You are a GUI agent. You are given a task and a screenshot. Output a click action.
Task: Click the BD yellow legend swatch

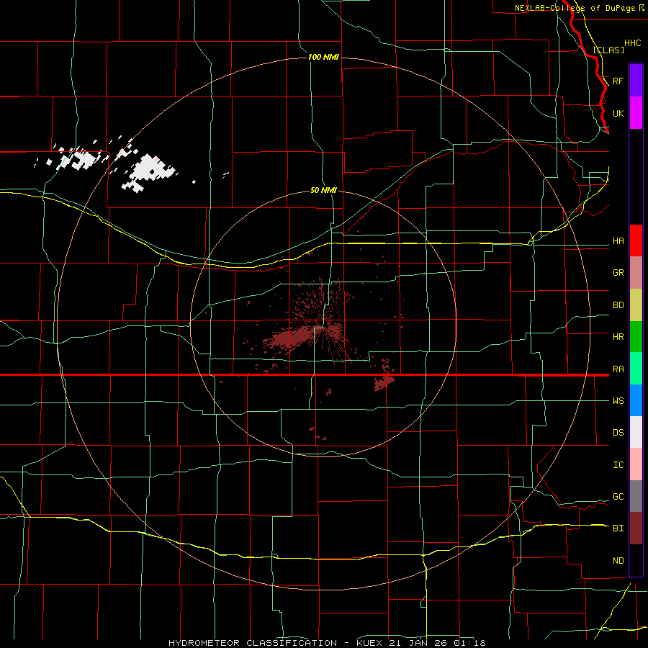pos(636,305)
